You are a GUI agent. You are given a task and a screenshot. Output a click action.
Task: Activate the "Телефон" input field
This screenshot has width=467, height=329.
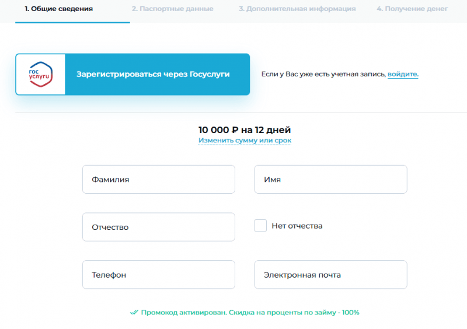(x=159, y=275)
